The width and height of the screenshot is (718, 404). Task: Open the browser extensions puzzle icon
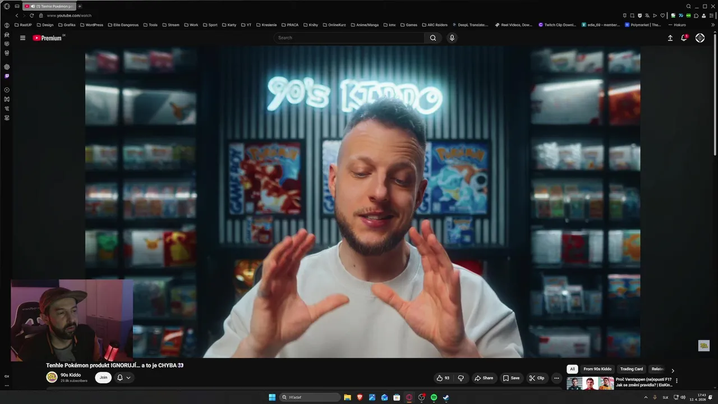click(x=697, y=15)
